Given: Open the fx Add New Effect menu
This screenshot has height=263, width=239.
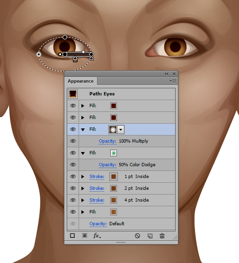Looking at the screenshot, I should (97, 236).
